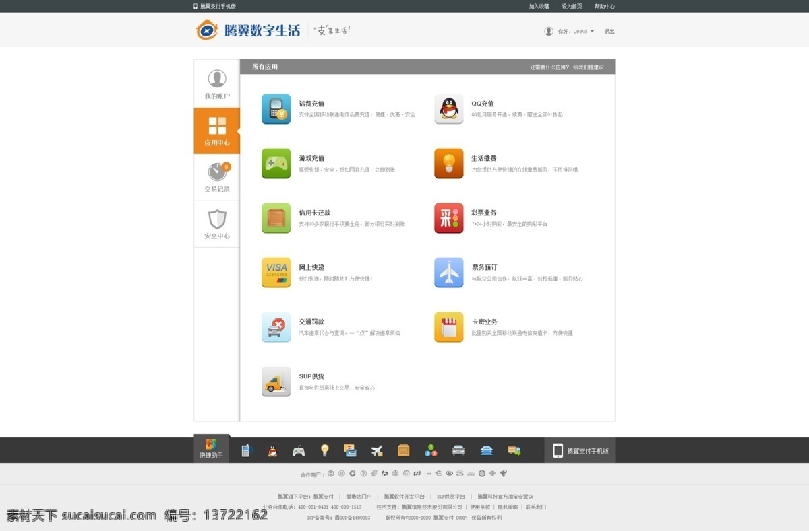Click the 隐私策略 footer link

(x=509, y=507)
